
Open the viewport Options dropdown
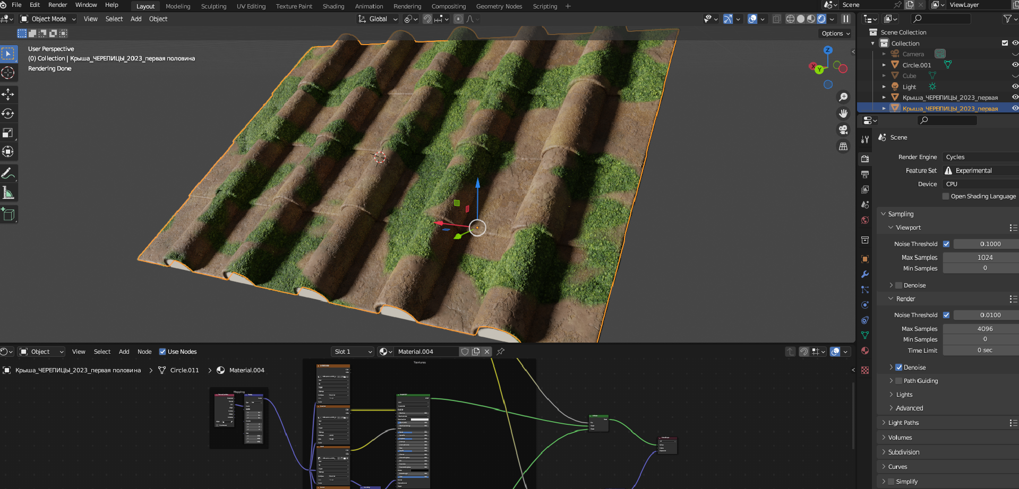coord(836,33)
